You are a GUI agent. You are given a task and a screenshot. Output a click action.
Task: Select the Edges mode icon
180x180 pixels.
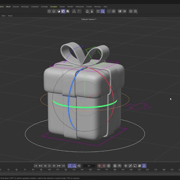click(x=54, y=11)
